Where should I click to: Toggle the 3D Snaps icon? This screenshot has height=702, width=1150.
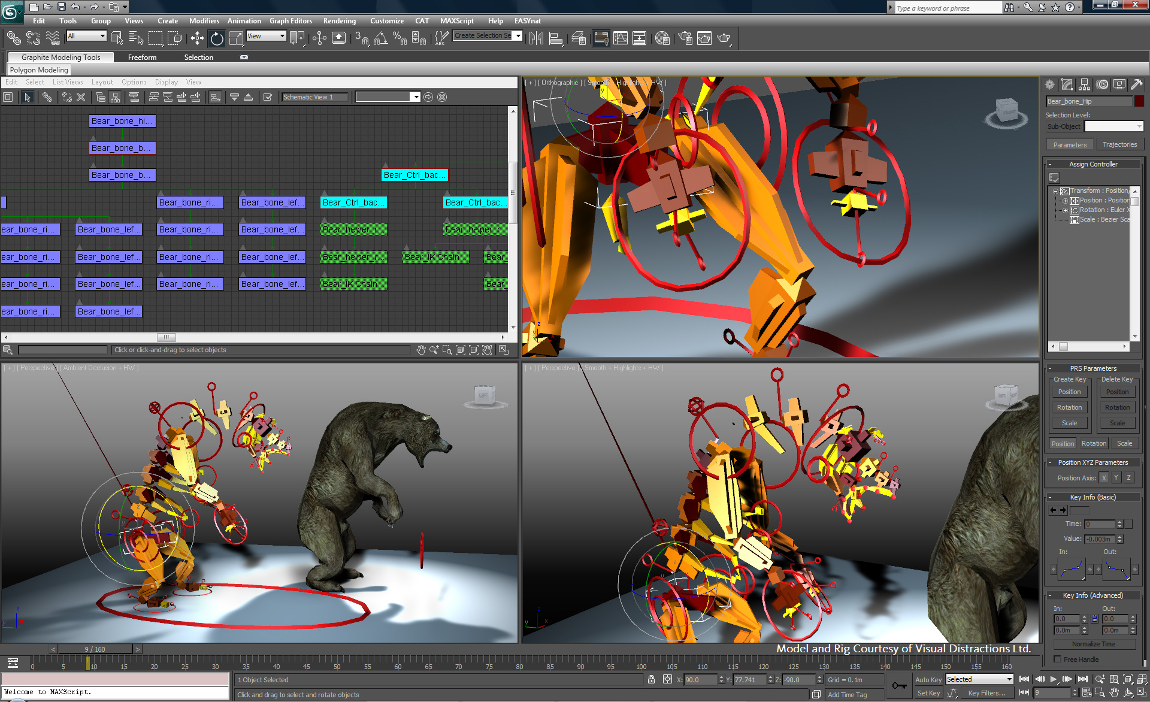pyautogui.click(x=361, y=38)
